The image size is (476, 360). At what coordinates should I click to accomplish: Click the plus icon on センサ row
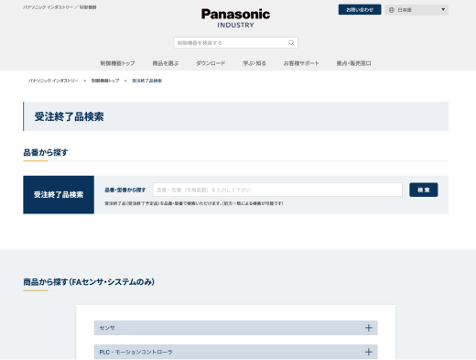pos(369,328)
